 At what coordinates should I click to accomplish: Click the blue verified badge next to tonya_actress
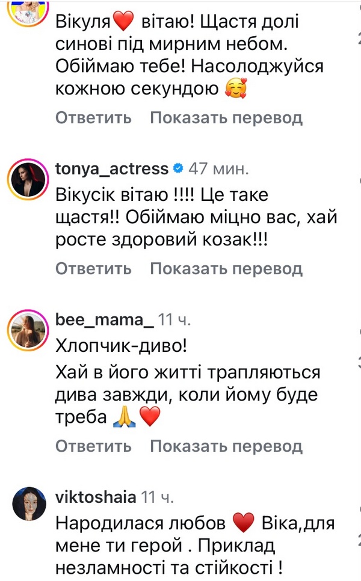(178, 169)
